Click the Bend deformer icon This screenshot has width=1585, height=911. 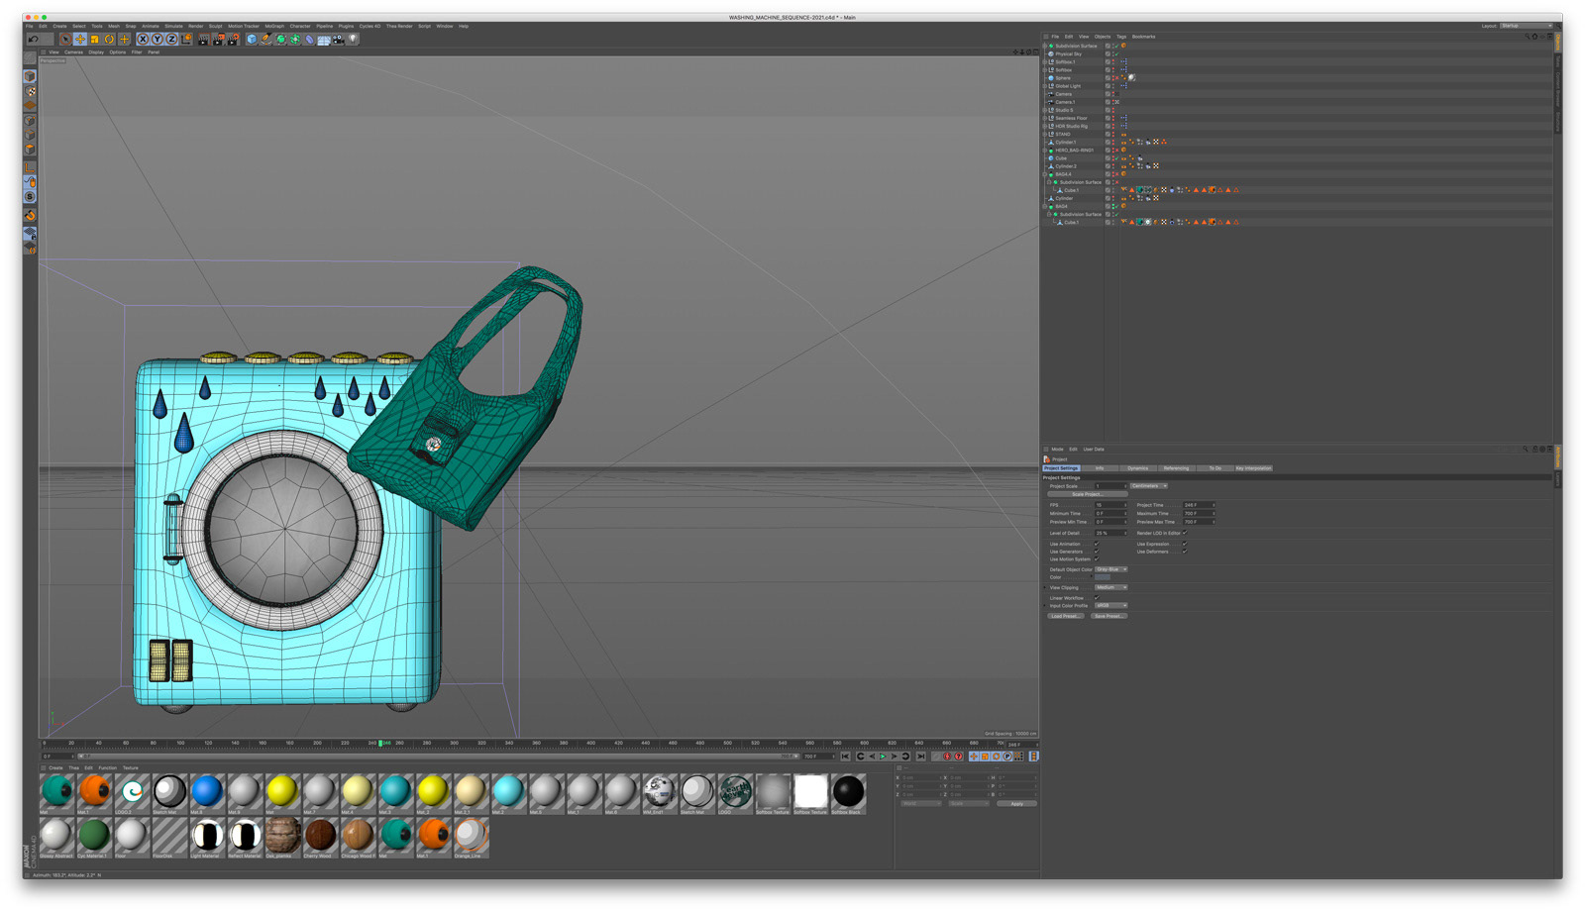pos(309,40)
